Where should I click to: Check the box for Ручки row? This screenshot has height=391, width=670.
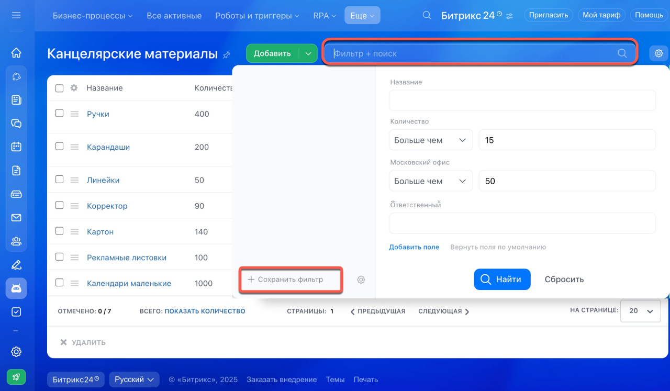[x=60, y=113]
